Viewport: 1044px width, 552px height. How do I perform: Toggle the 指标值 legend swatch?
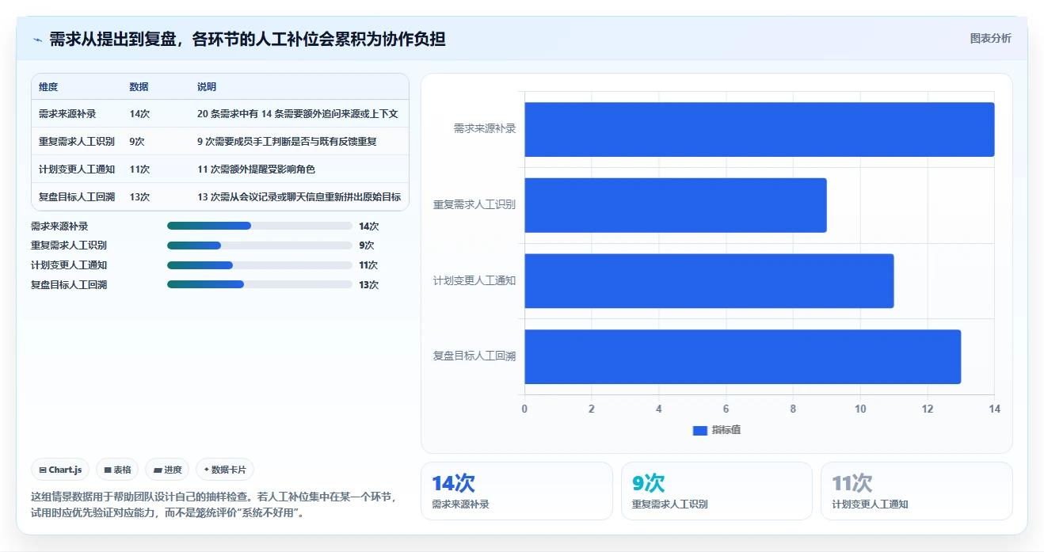point(699,430)
